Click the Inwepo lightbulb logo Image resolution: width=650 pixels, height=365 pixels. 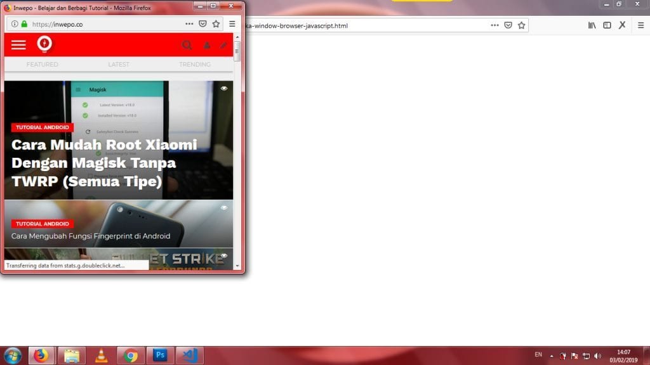(44, 44)
